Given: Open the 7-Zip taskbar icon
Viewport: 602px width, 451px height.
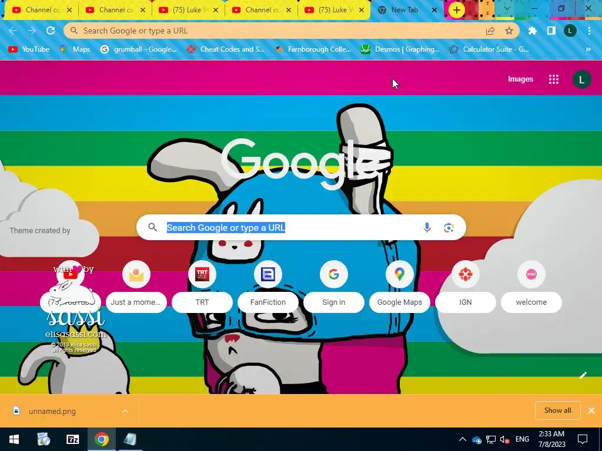Looking at the screenshot, I should pyautogui.click(x=72, y=439).
